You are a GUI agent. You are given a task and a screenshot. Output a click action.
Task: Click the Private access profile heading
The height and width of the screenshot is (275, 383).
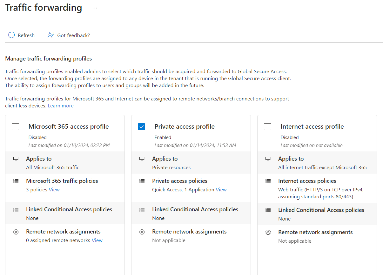point(185,126)
